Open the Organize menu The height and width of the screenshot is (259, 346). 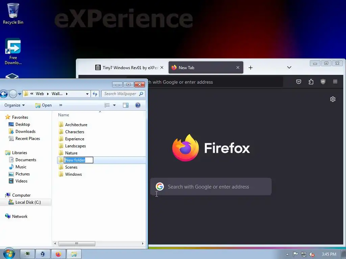tap(15, 105)
